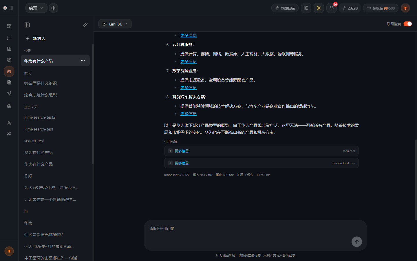Click the 企业版 98/500 plan button
This screenshot has height=261, width=417.
click(381, 8)
